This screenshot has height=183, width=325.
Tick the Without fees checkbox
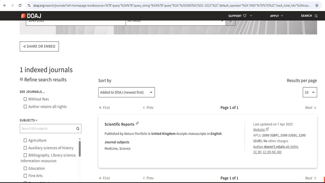[25, 99]
